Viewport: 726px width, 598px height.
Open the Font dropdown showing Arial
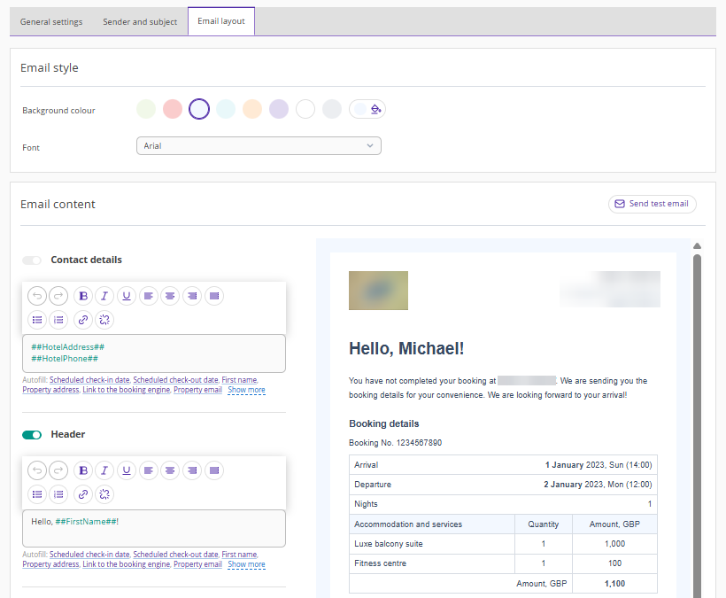259,145
